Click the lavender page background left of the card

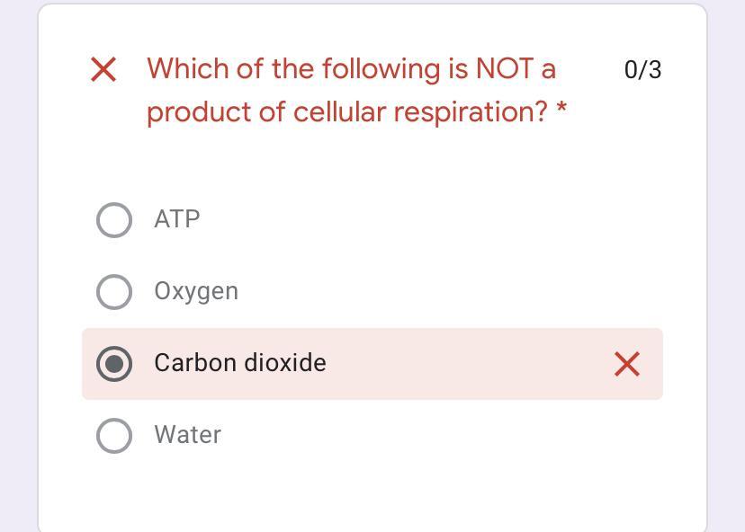pos(18,270)
